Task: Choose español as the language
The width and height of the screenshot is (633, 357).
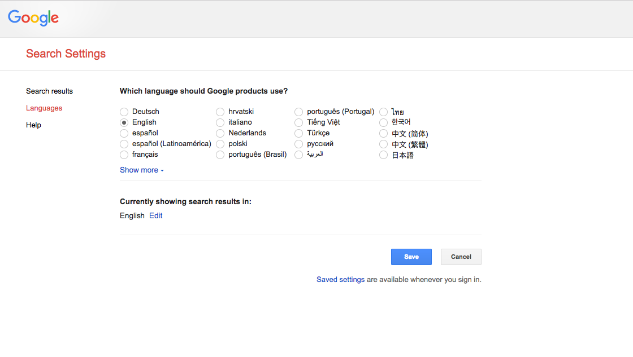Action: coord(124,133)
